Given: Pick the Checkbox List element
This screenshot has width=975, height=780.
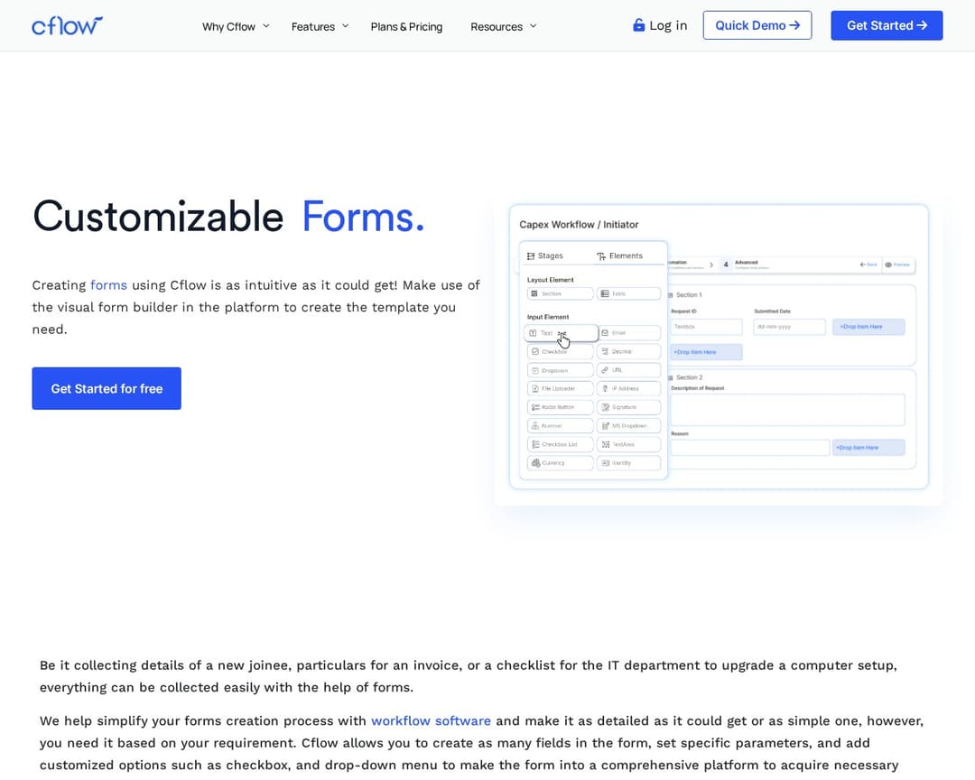Looking at the screenshot, I should (561, 445).
